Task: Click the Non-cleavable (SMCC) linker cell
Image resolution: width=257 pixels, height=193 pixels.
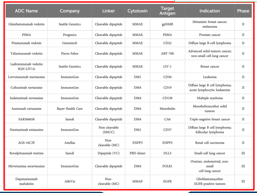Action: pyautogui.click(x=108, y=130)
